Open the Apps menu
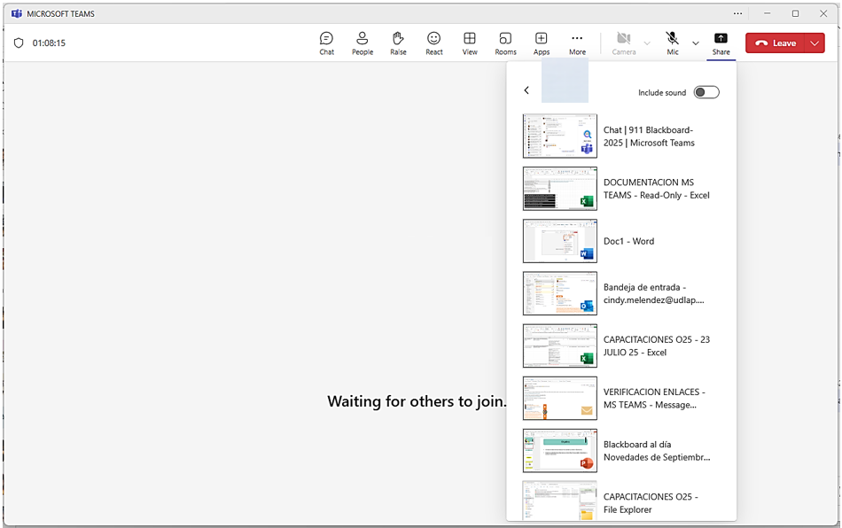842x528 pixels. [x=541, y=43]
